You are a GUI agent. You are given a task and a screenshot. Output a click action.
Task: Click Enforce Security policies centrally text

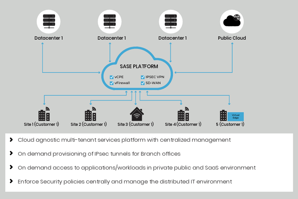[x=125, y=181]
